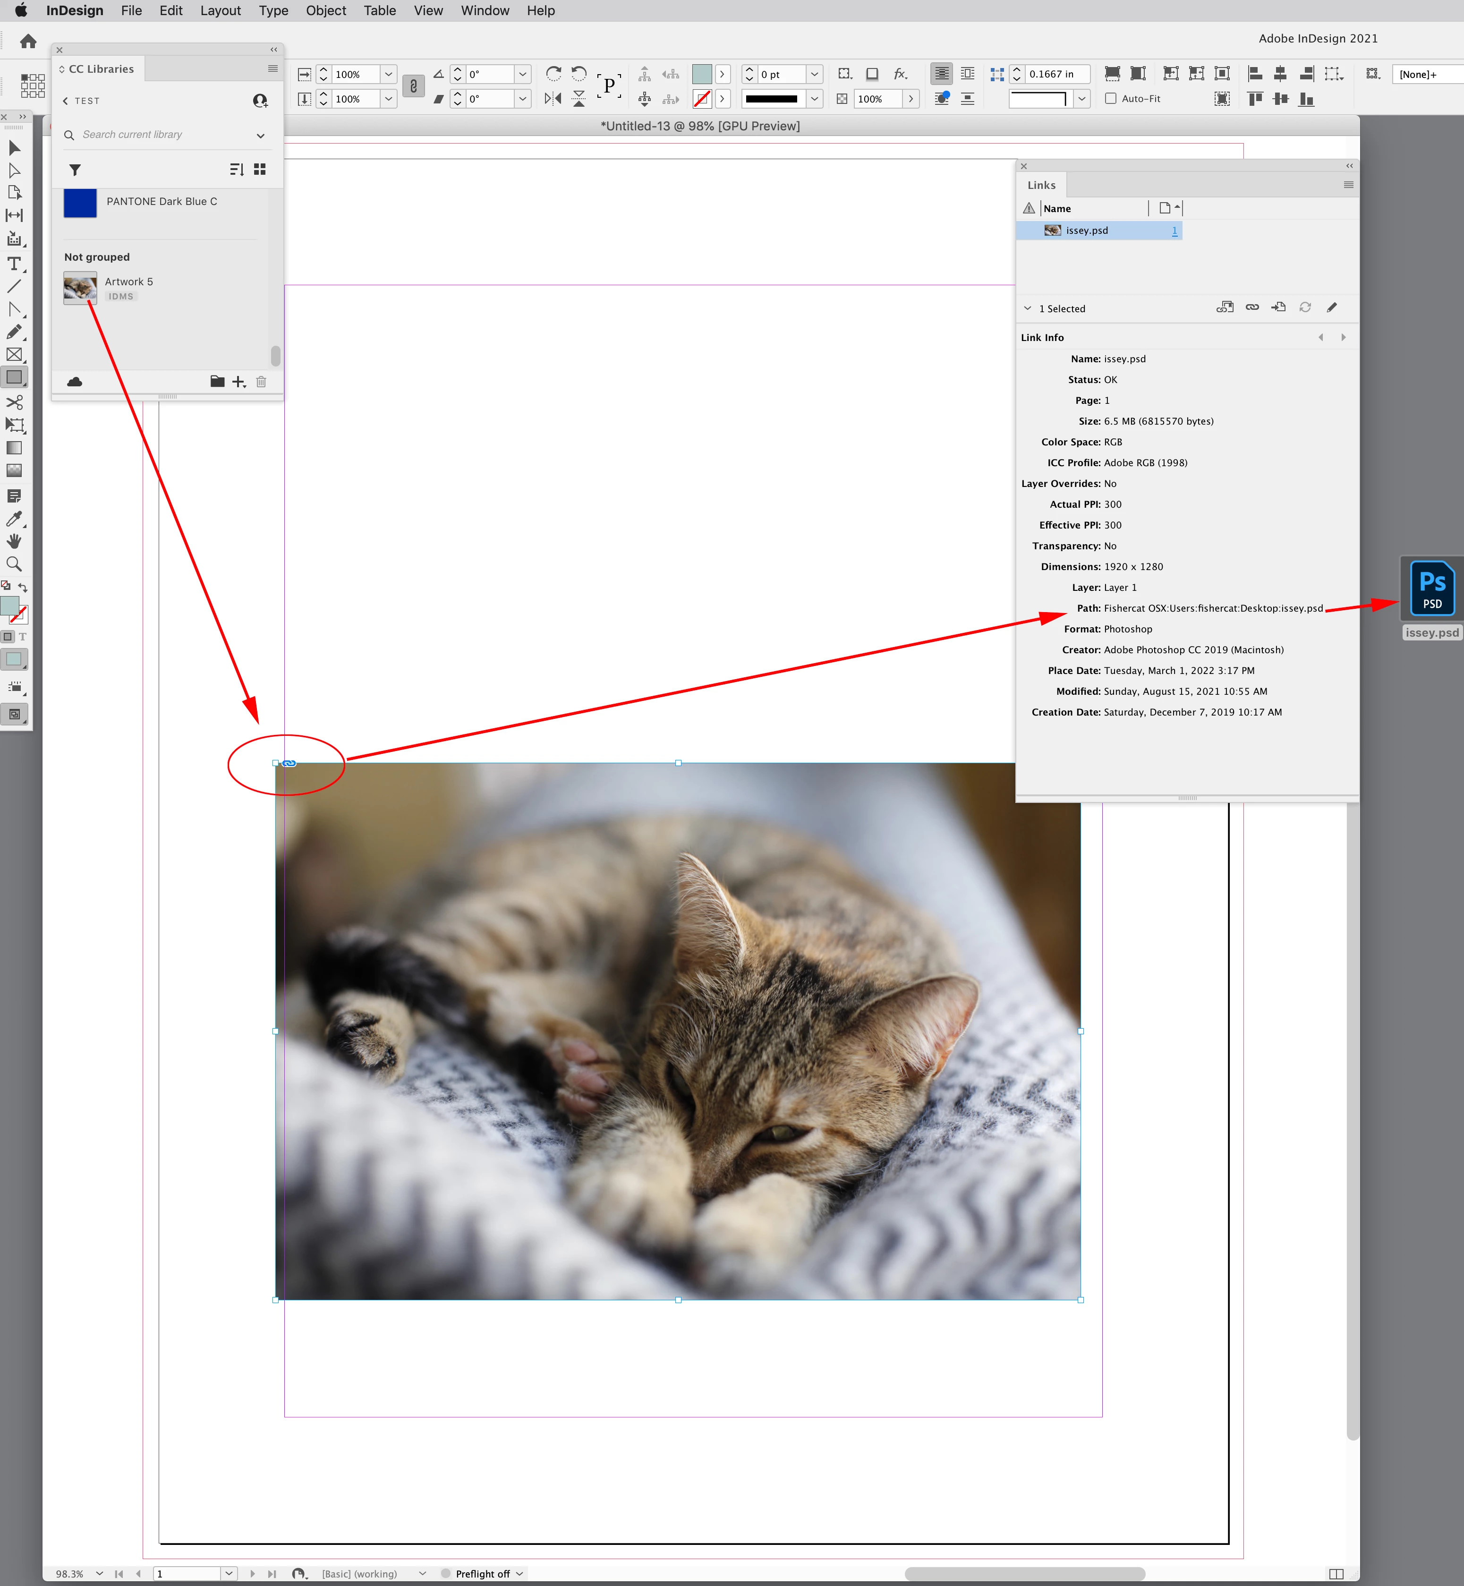
Task: Enable the Auto-Fit checkbox
Action: (1111, 98)
